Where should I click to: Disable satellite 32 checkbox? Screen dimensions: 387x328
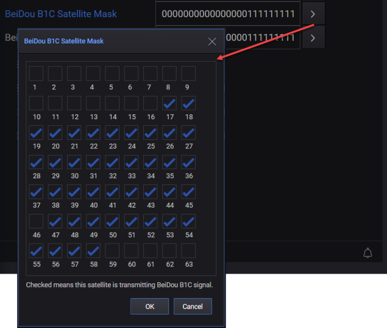[x=112, y=162]
